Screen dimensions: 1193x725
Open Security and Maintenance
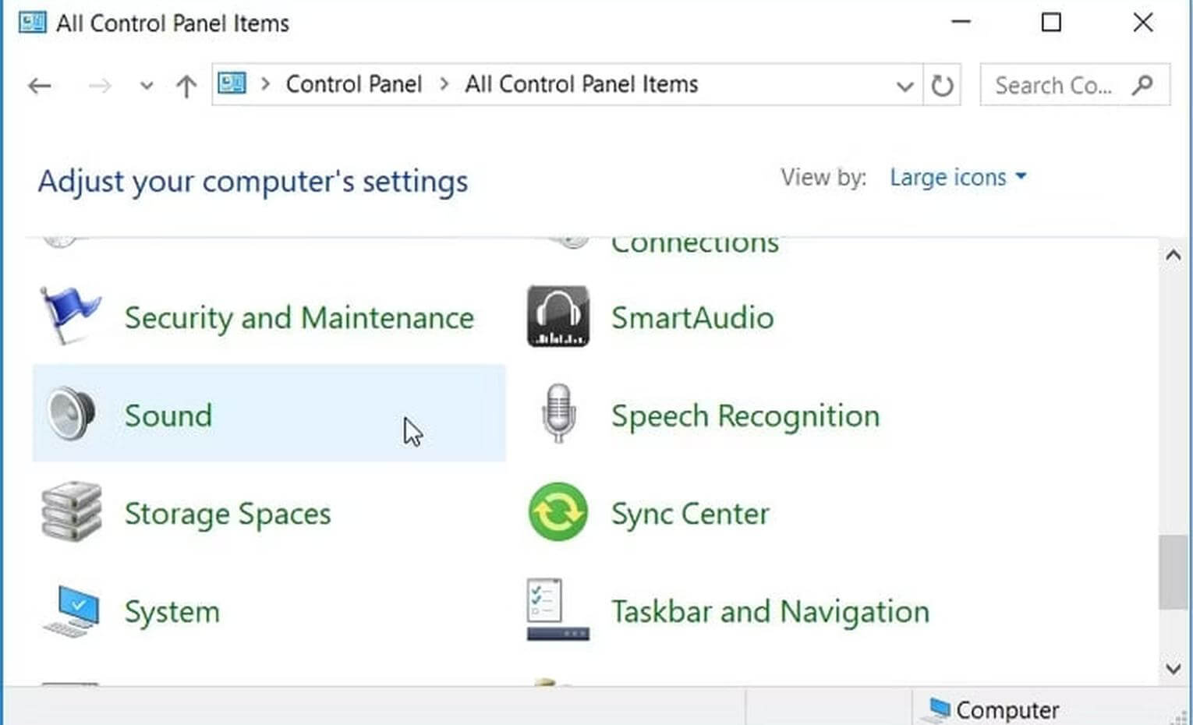(299, 317)
